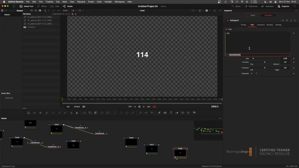Toggle the Nodes panel button

(x=68, y=6)
